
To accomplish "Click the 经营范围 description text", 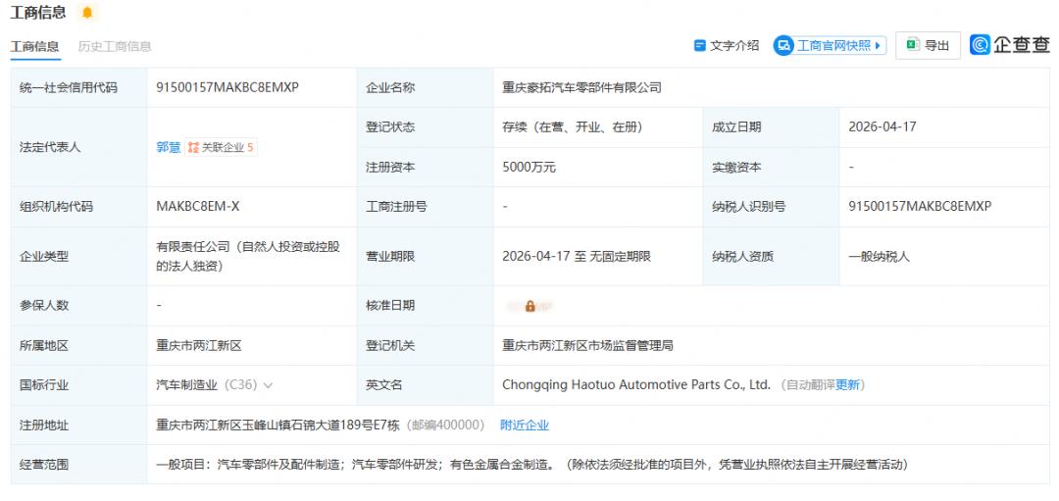I will coord(531,465).
